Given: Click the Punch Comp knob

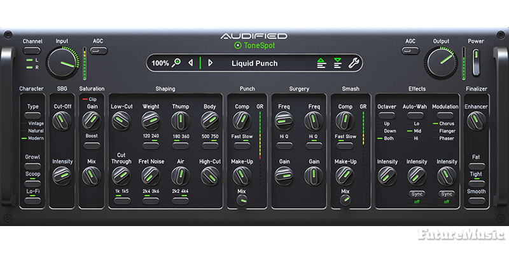Looking at the screenshot, I should click(x=242, y=121).
